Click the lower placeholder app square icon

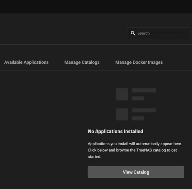pos(122,114)
